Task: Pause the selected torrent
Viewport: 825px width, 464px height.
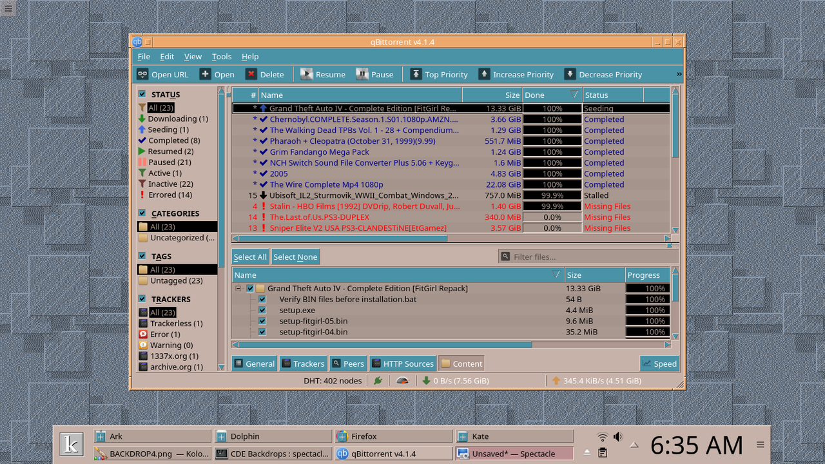Action: [375, 74]
